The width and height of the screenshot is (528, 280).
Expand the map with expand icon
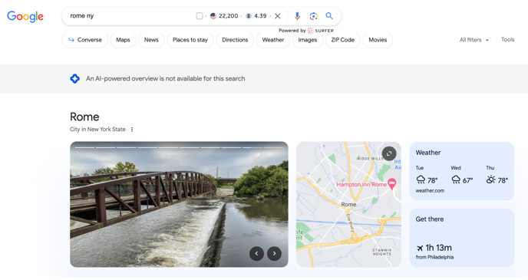point(389,153)
